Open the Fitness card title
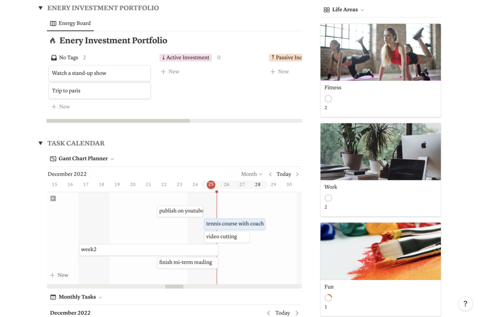This screenshot has width=478, height=317. 333,88
